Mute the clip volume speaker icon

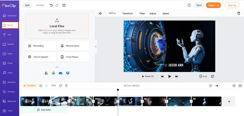[x=100, y=13]
